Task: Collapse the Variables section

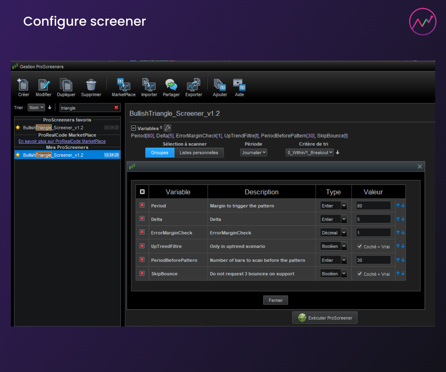Action: coord(133,128)
